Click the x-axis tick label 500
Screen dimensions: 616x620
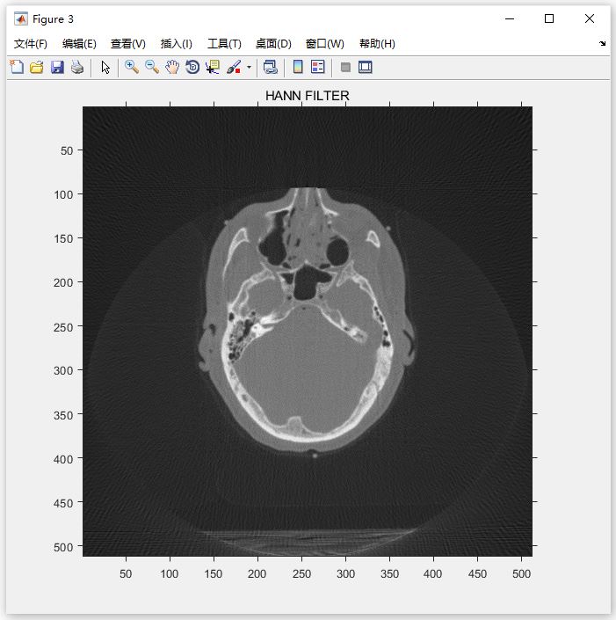click(521, 573)
